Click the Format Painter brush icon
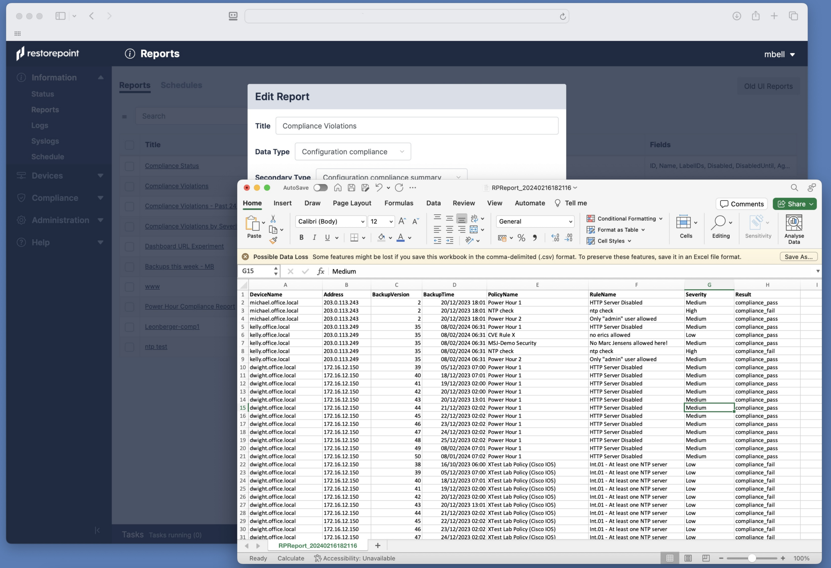This screenshot has width=831, height=568. [273, 240]
